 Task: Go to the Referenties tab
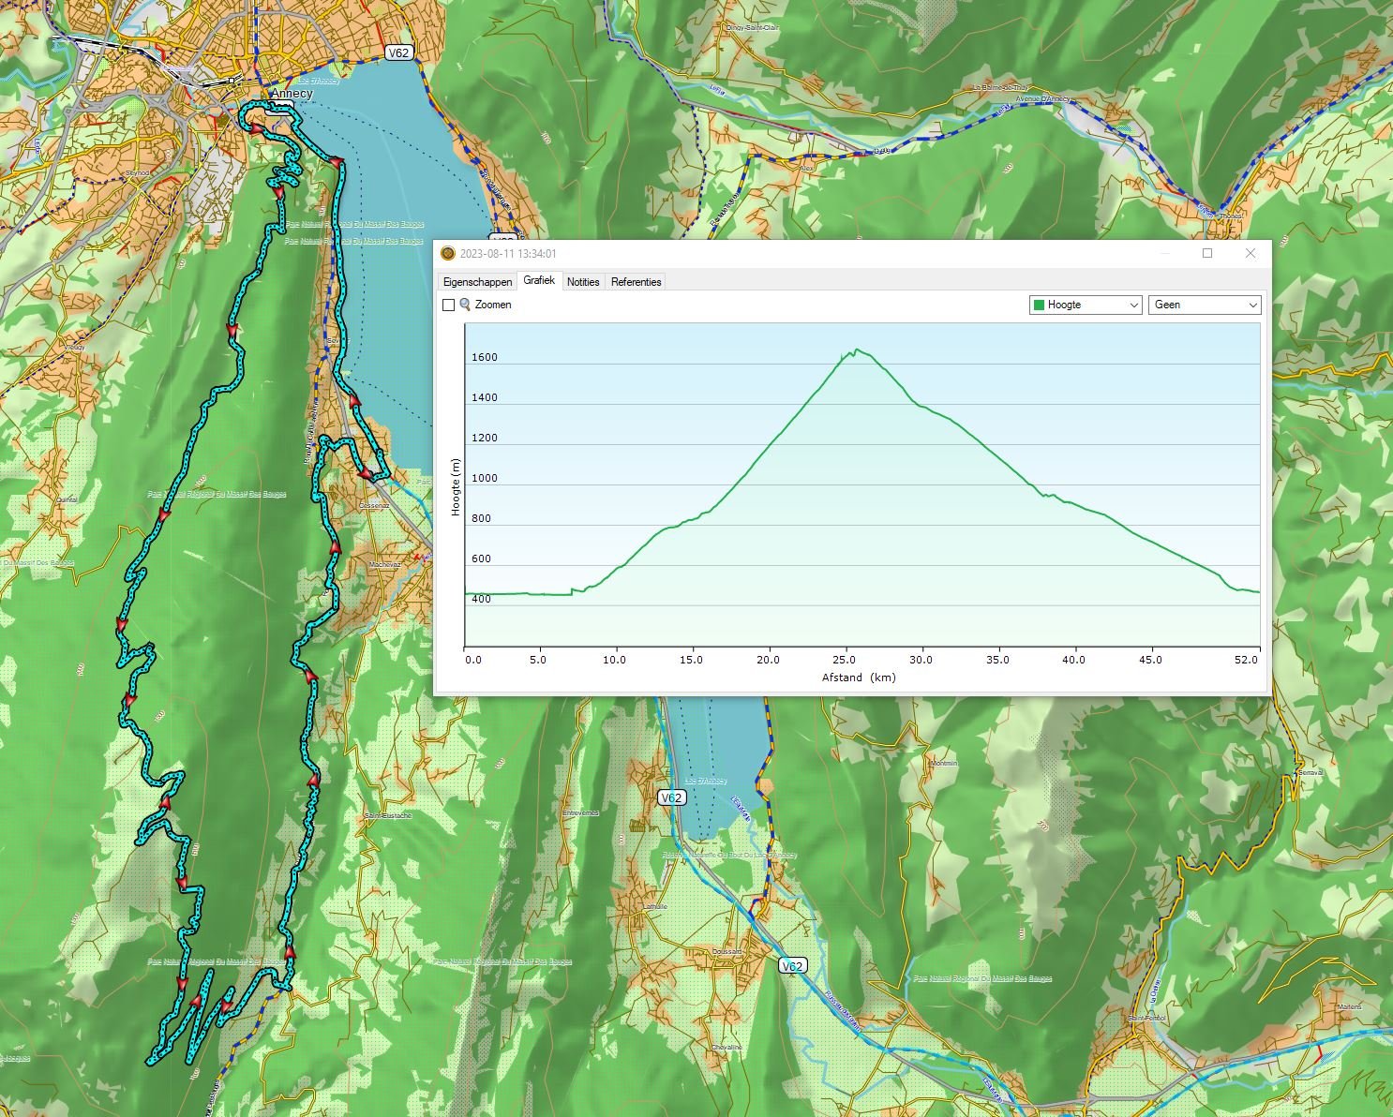click(636, 282)
